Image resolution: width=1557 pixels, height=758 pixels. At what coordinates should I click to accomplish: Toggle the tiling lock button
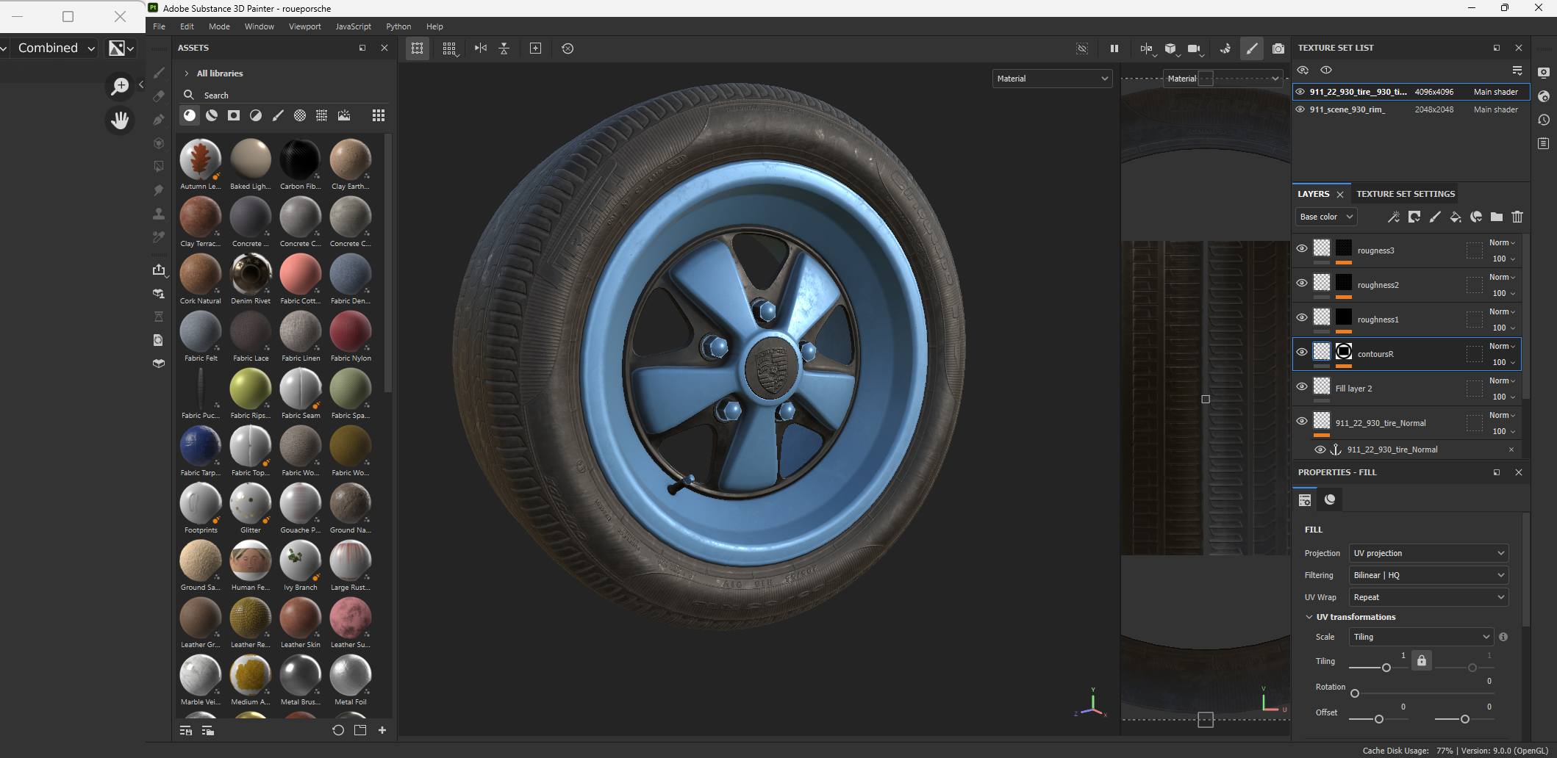click(x=1422, y=660)
